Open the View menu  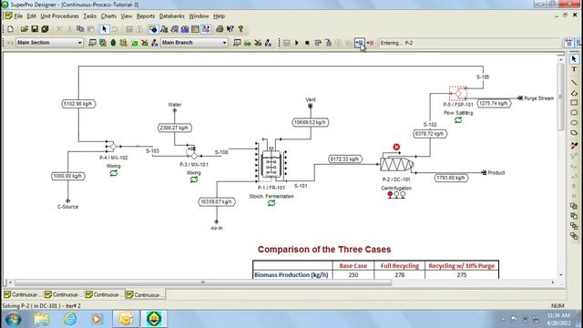[x=127, y=16]
